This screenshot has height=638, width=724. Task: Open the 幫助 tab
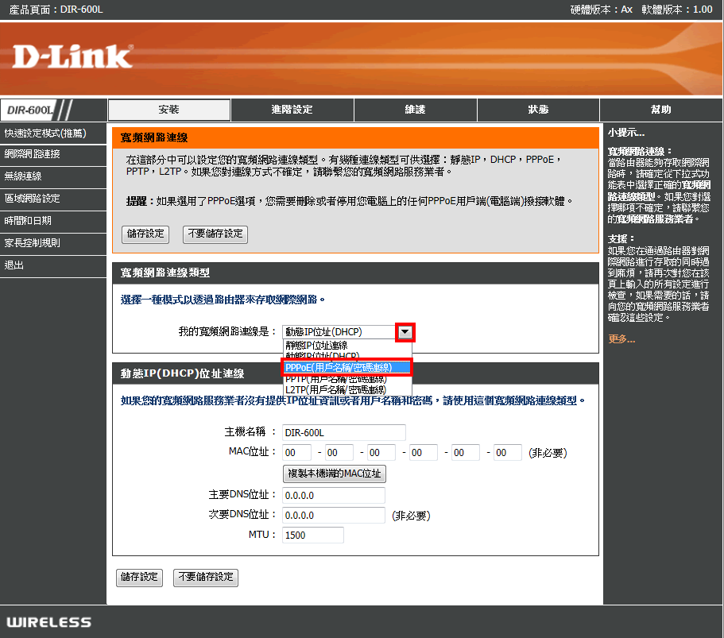click(x=660, y=110)
